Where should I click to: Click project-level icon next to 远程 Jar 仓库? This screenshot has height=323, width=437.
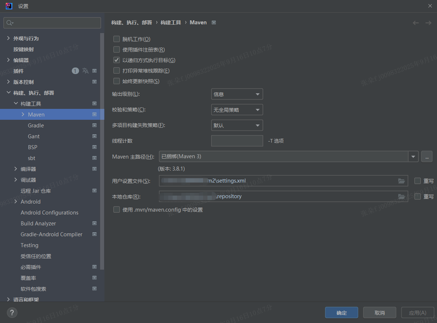94,191
